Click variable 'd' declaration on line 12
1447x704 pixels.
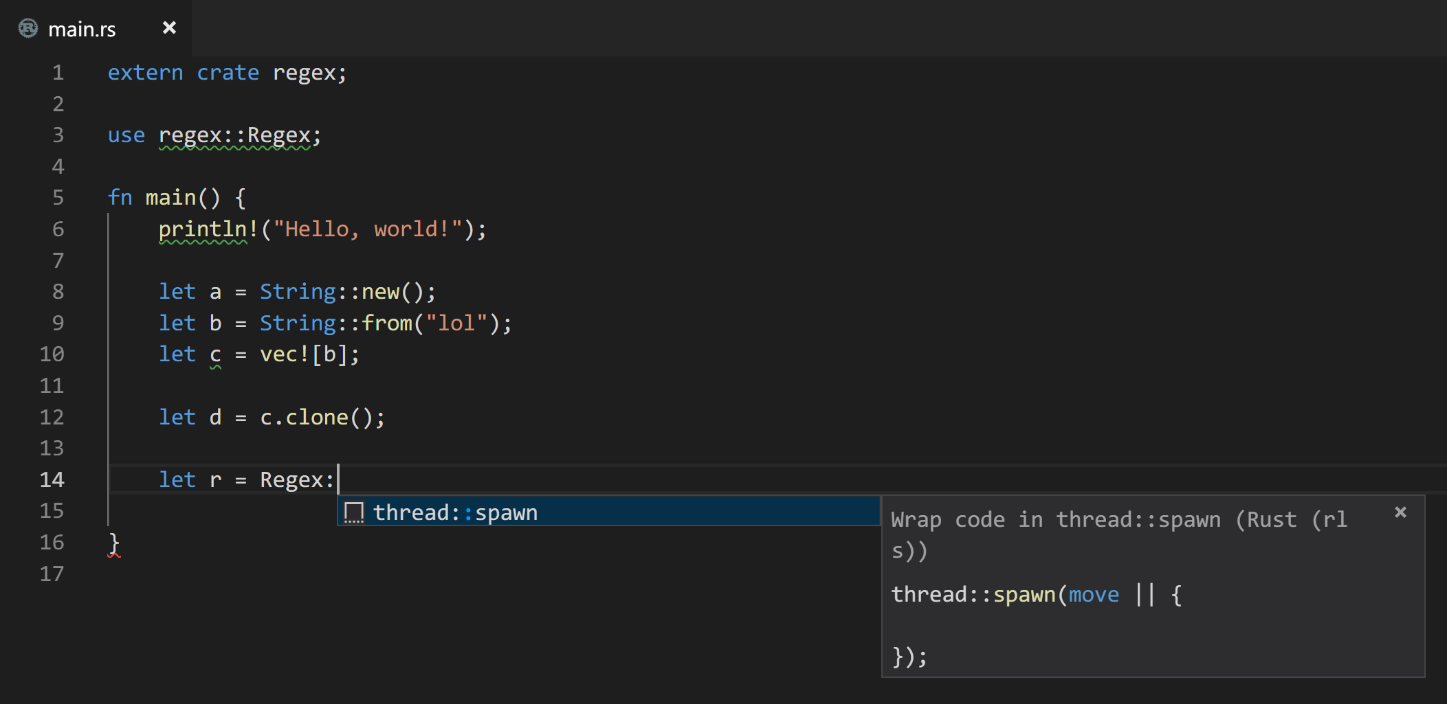pyautogui.click(x=215, y=418)
